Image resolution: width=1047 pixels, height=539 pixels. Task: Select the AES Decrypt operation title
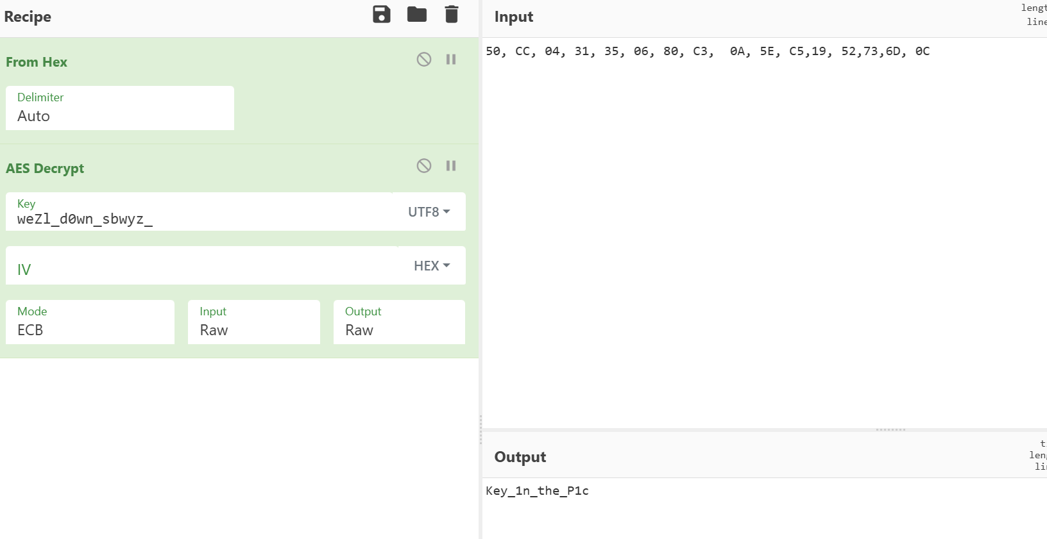pos(45,169)
